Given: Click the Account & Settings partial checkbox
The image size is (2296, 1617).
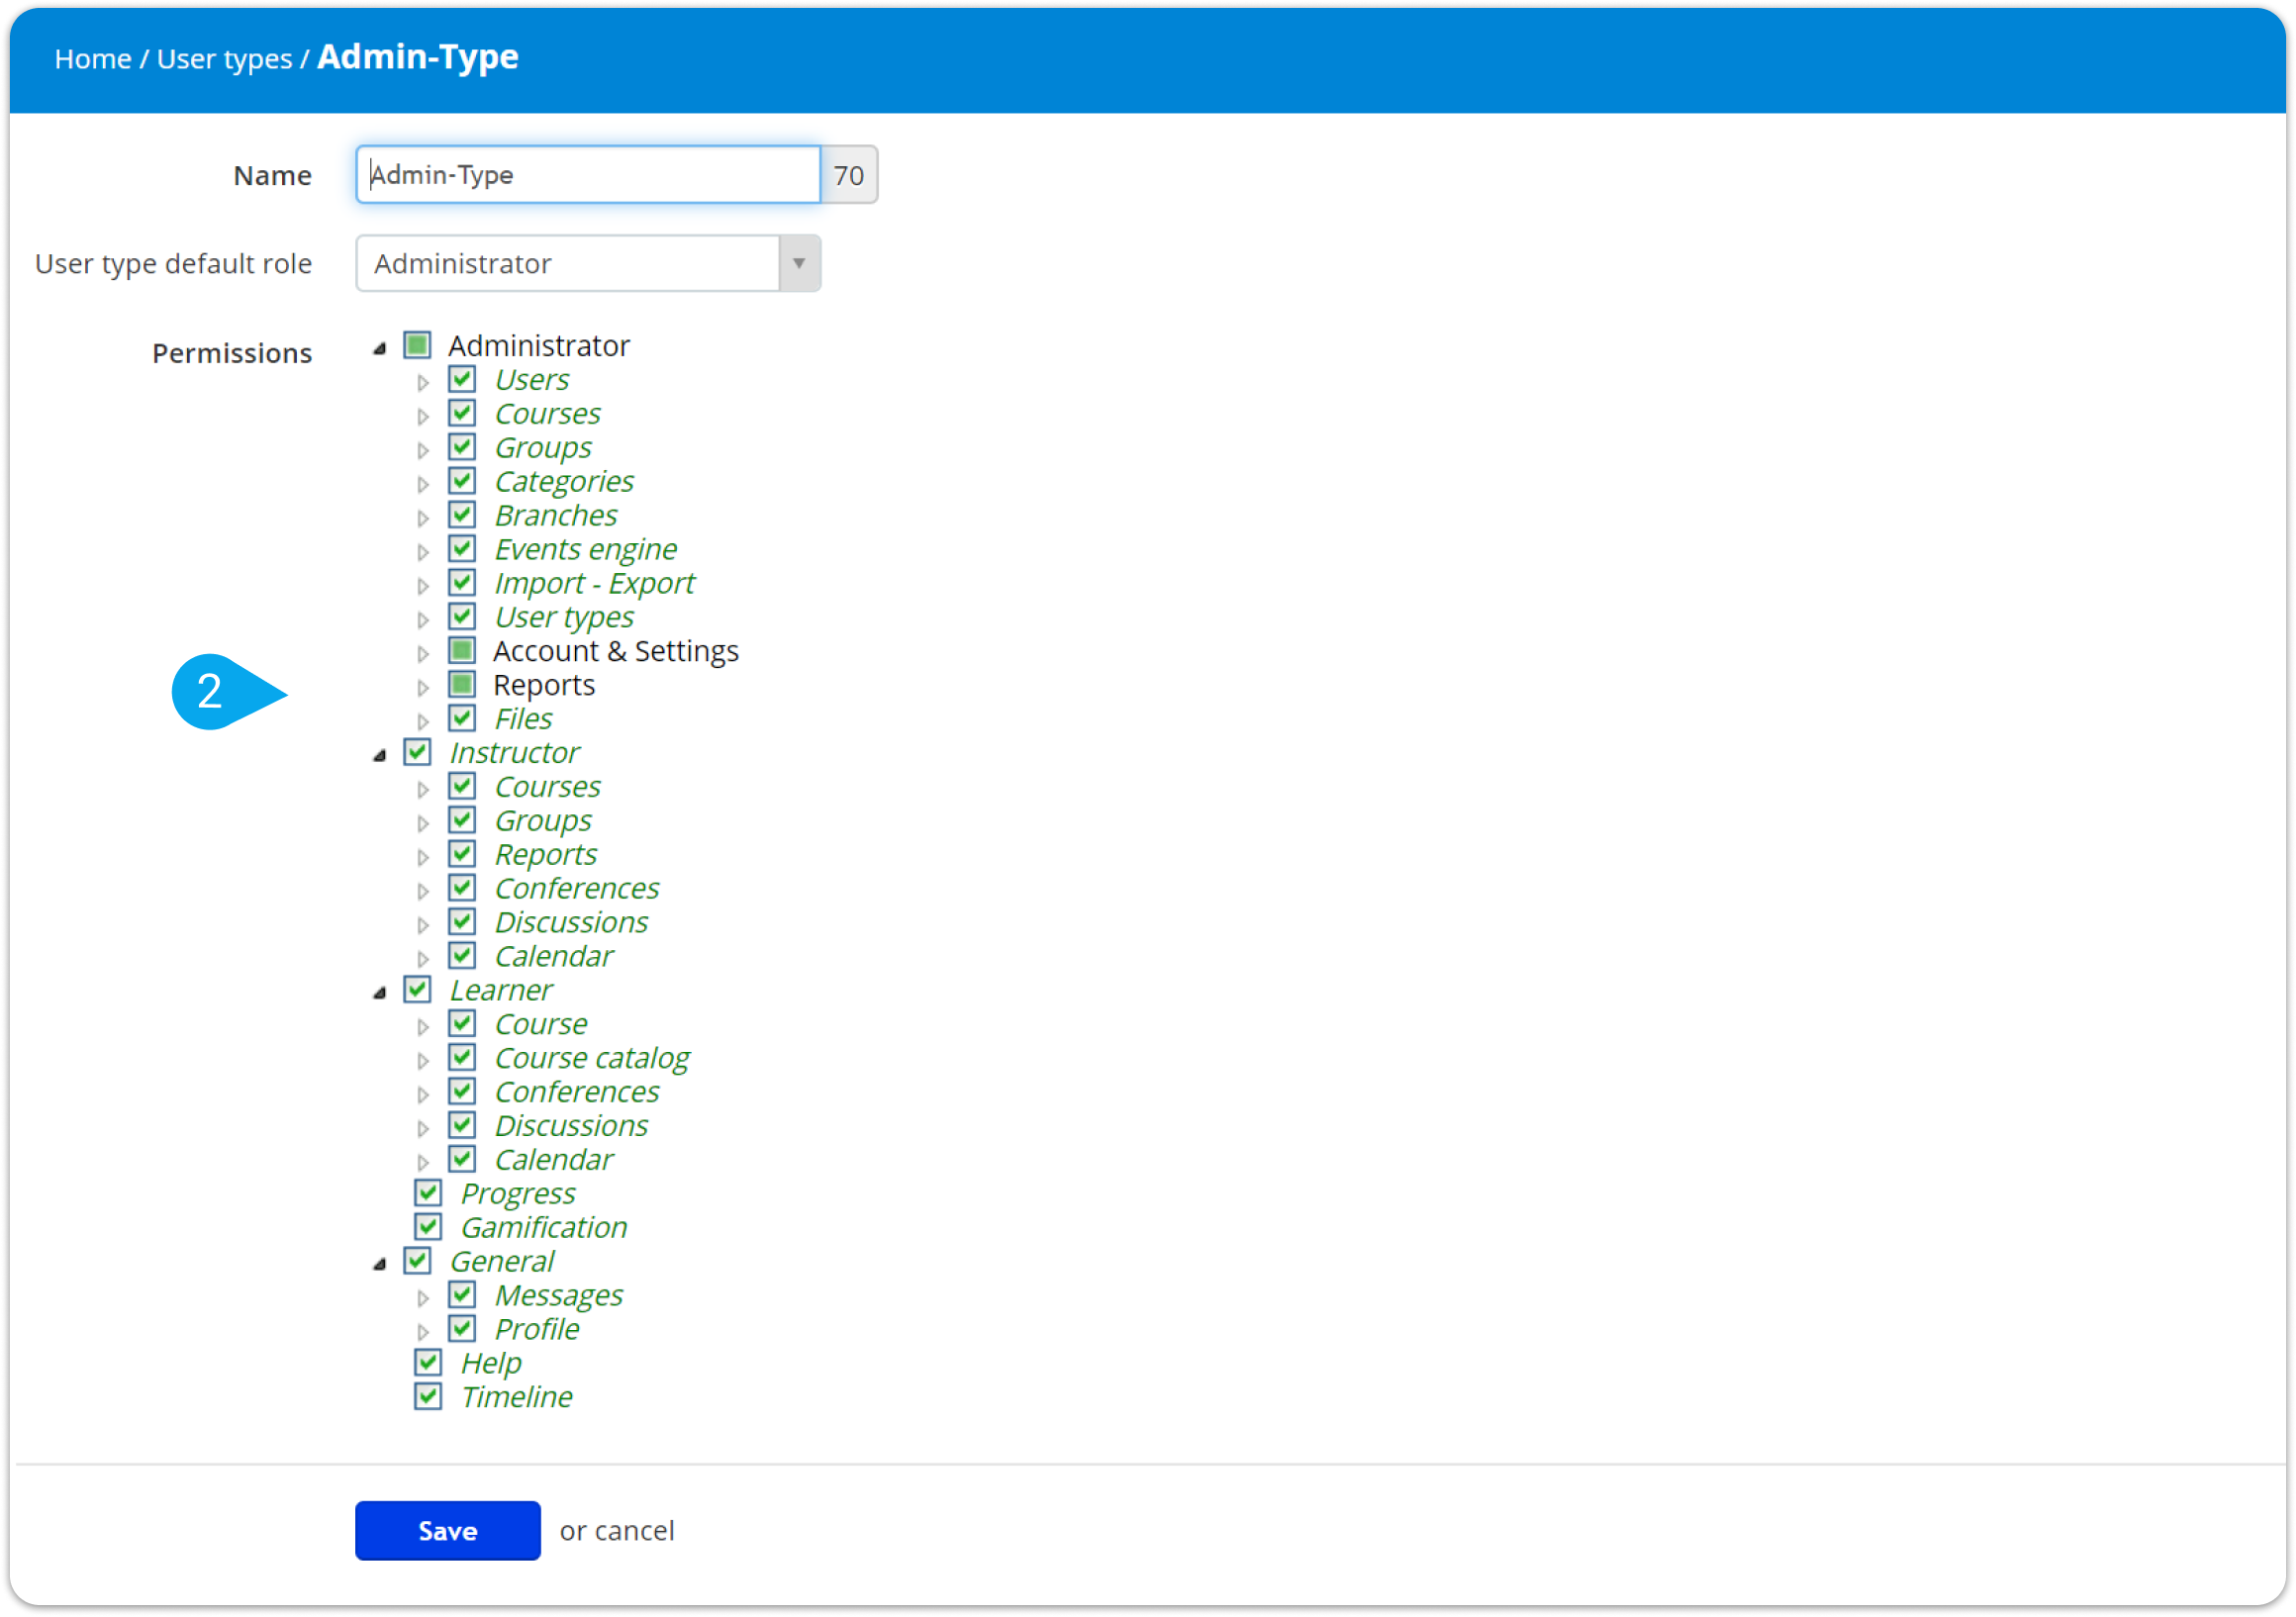Looking at the screenshot, I should (x=462, y=650).
